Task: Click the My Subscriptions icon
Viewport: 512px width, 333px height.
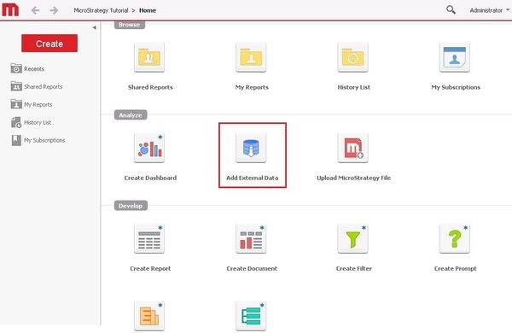Action: (x=455, y=57)
